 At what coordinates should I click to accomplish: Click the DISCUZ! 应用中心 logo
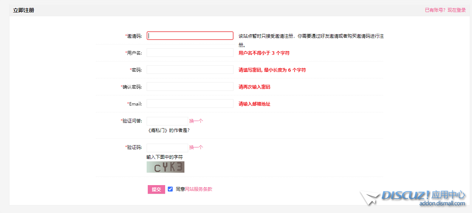[423, 195]
